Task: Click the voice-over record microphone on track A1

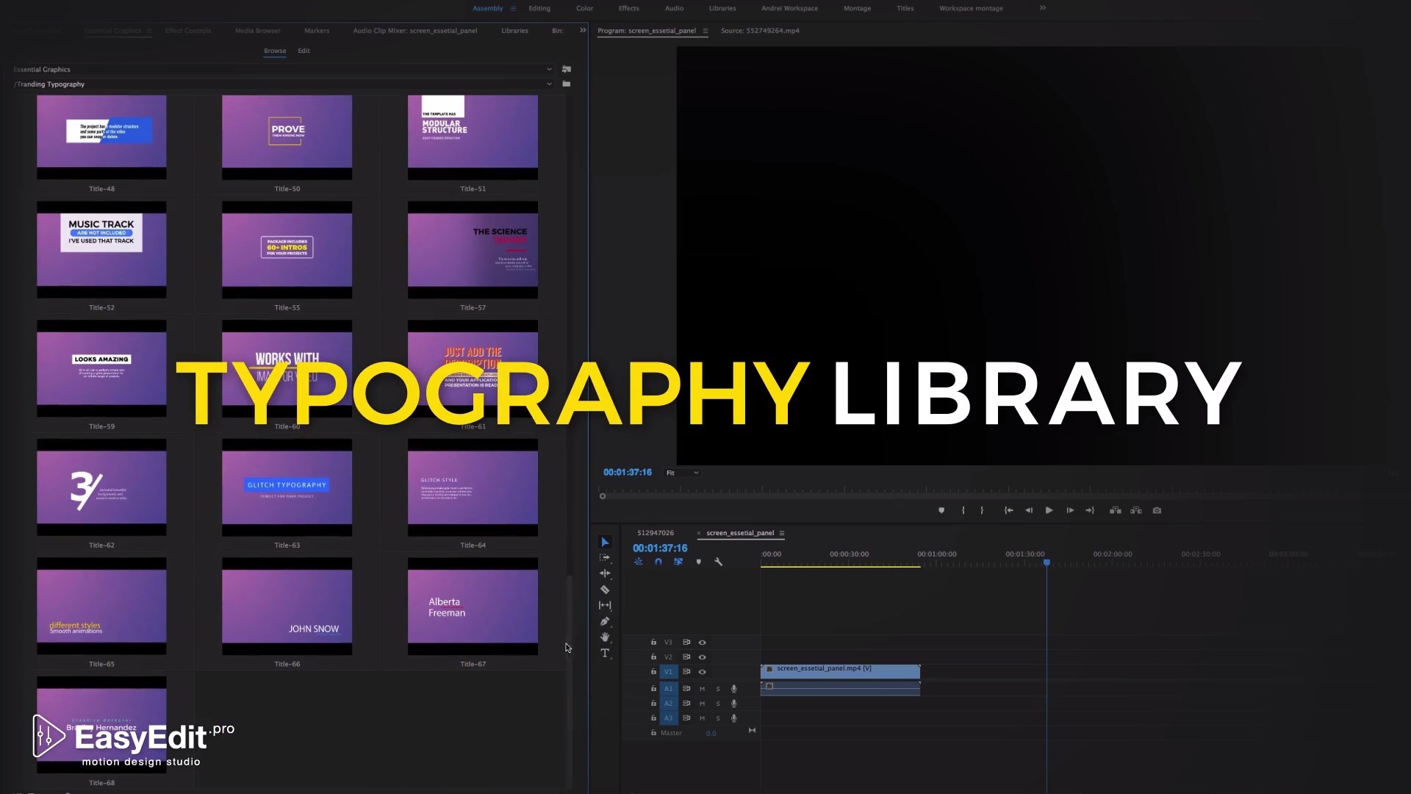Action: click(x=733, y=689)
